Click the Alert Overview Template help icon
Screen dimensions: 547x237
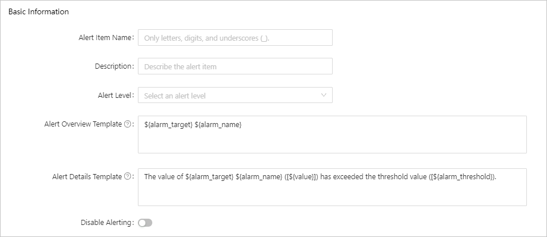tap(128, 124)
